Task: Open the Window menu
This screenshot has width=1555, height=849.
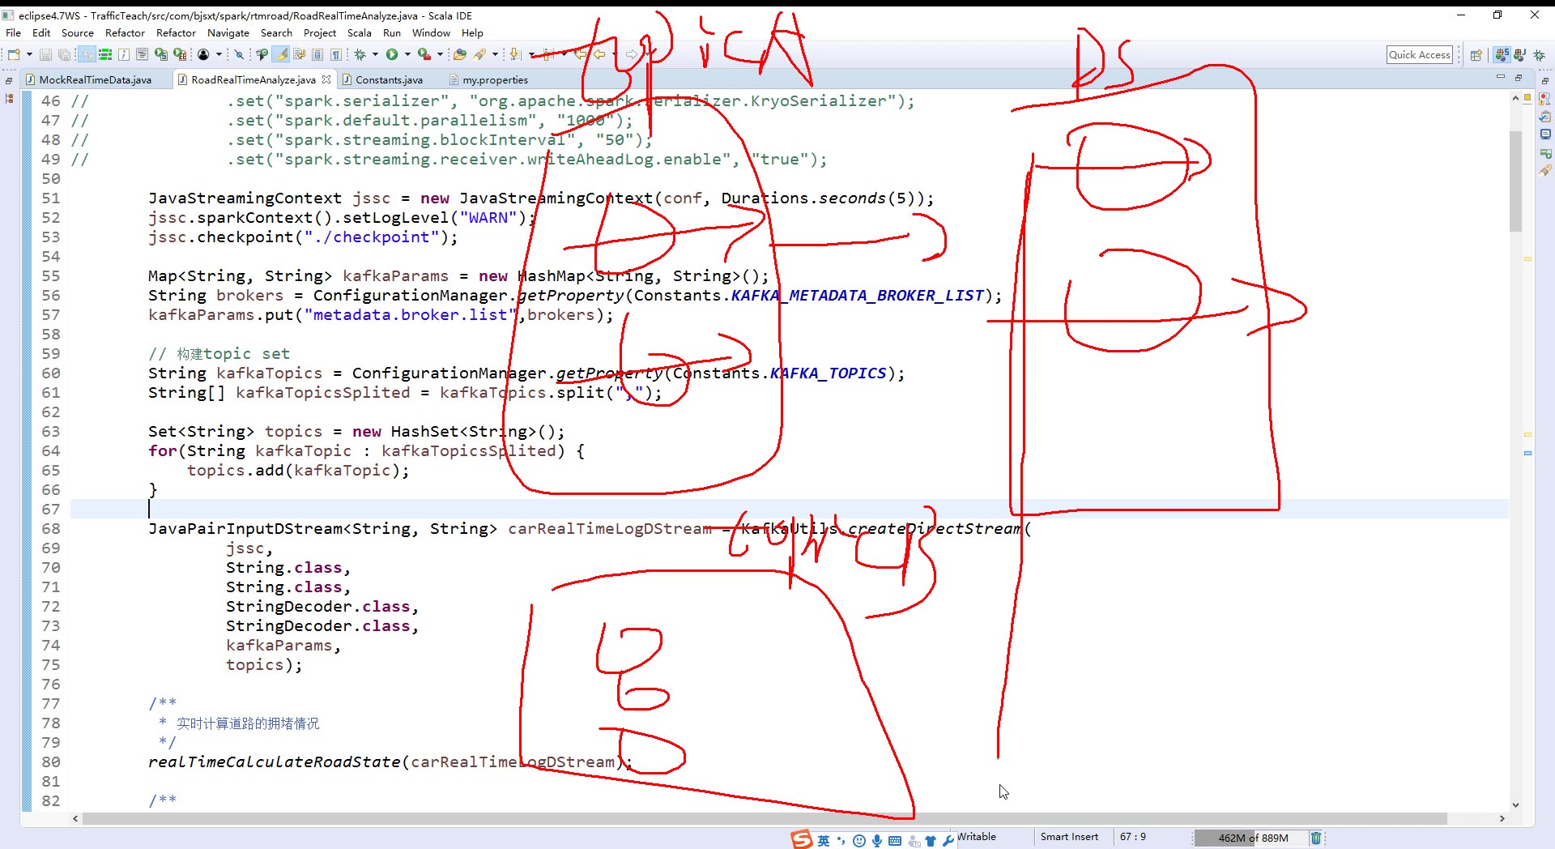Action: [431, 32]
